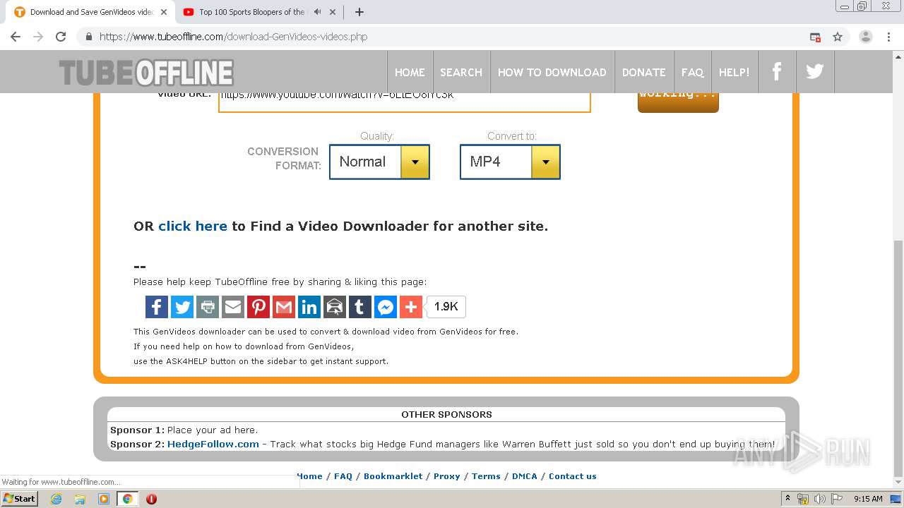
Task: Open the SEARCH menu item
Action: point(461,72)
